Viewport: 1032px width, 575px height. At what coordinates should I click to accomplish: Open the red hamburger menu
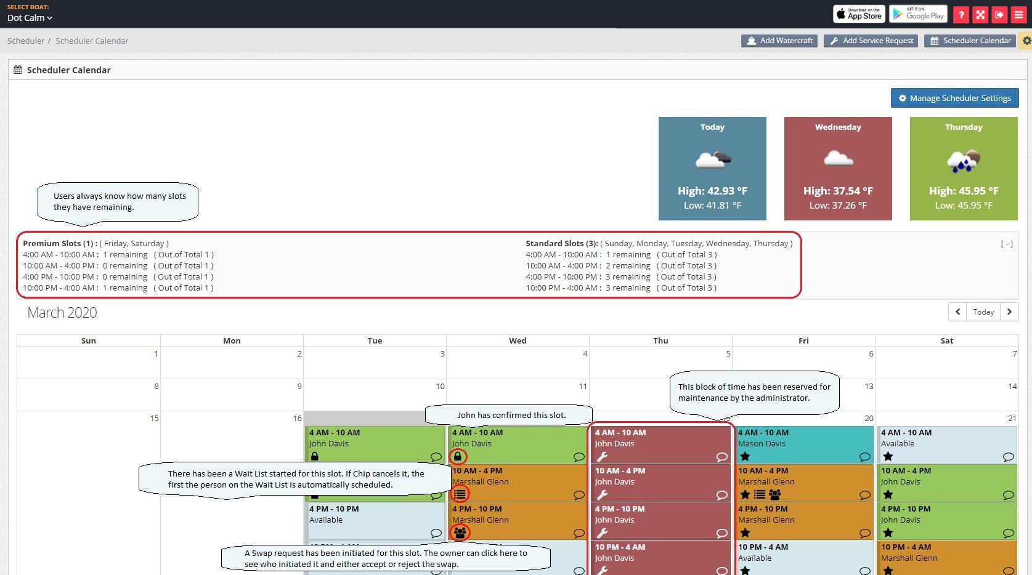pyautogui.click(x=1019, y=15)
